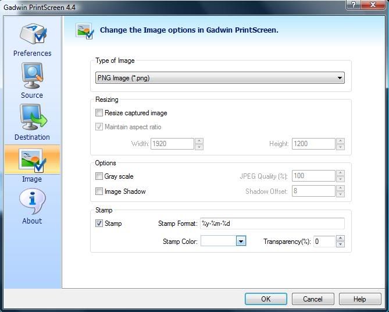Enable the Image Shadow checkbox
This screenshot has width=389, height=312.
99,192
